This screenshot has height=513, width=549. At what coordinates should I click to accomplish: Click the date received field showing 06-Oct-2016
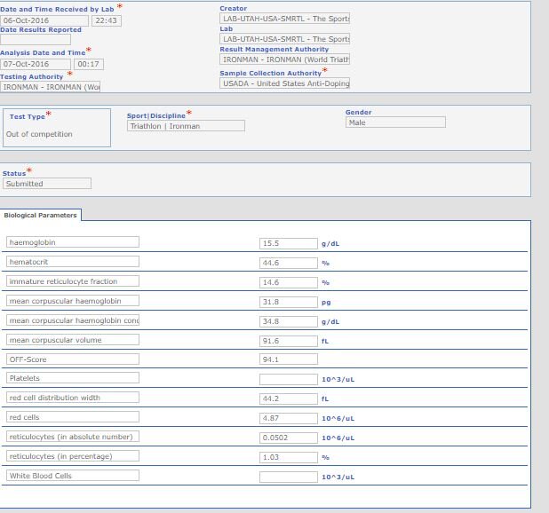click(44, 20)
